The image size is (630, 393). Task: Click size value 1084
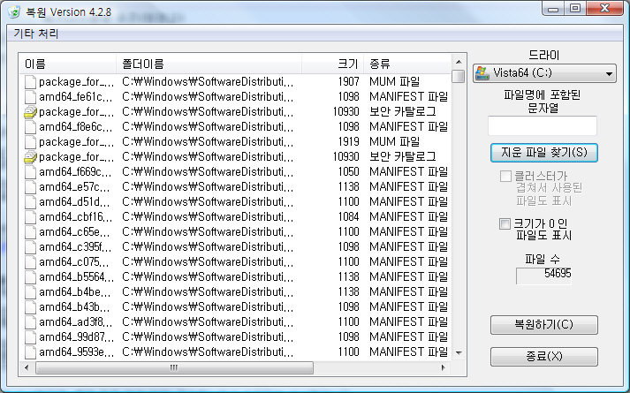point(348,217)
